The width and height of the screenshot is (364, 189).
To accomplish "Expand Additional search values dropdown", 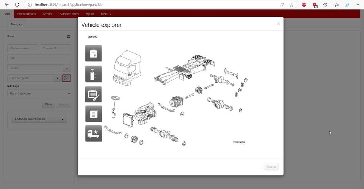I will [x=39, y=119].
